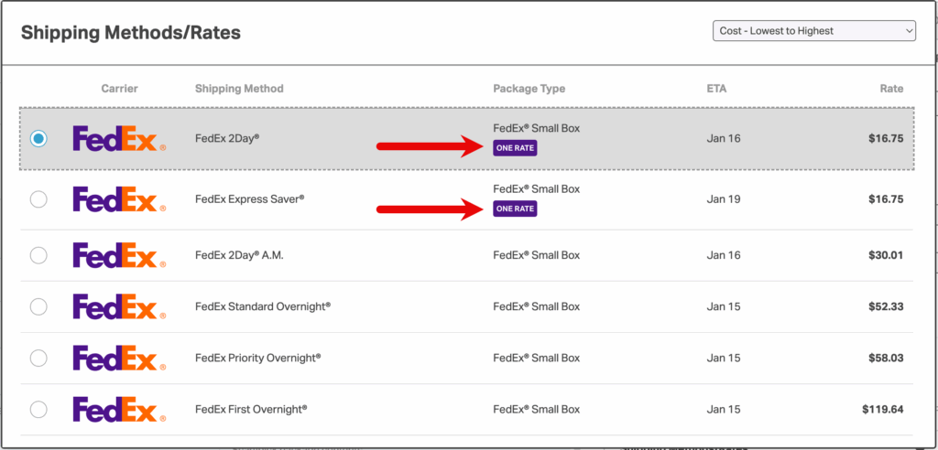This screenshot has width=938, height=450.
Task: Open the Cost - Lowest to Highest sort dropdown
Action: 813,31
